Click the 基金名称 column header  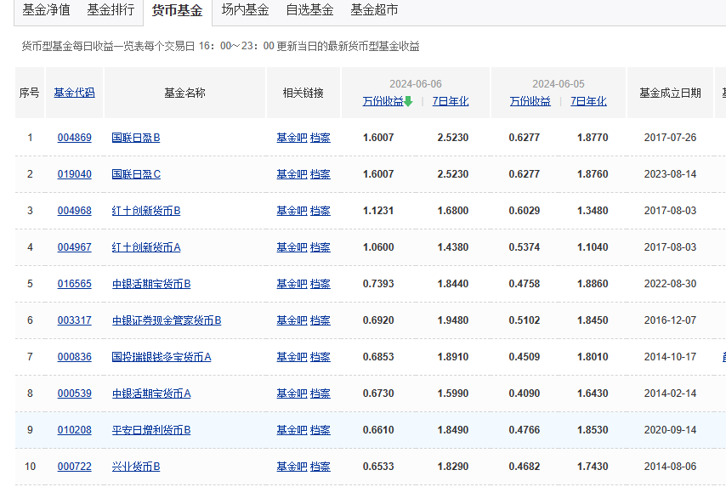(x=184, y=93)
